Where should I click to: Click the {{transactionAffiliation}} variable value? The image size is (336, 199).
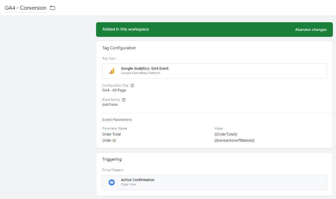[234, 141]
